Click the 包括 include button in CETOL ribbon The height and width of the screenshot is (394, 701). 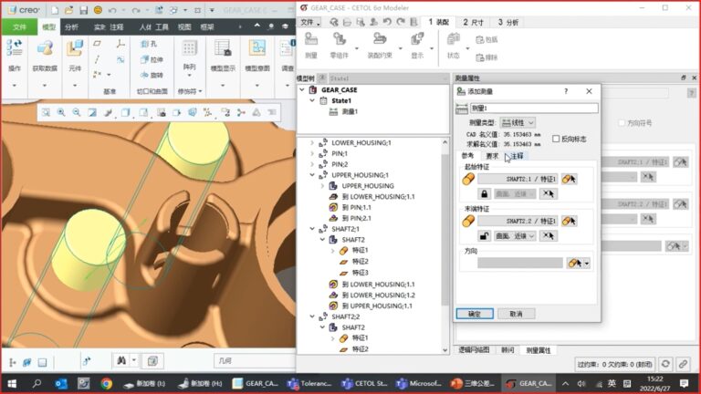(487, 40)
